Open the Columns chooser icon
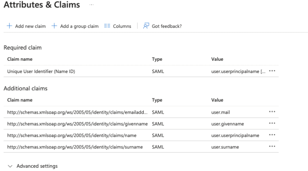 coord(107,26)
